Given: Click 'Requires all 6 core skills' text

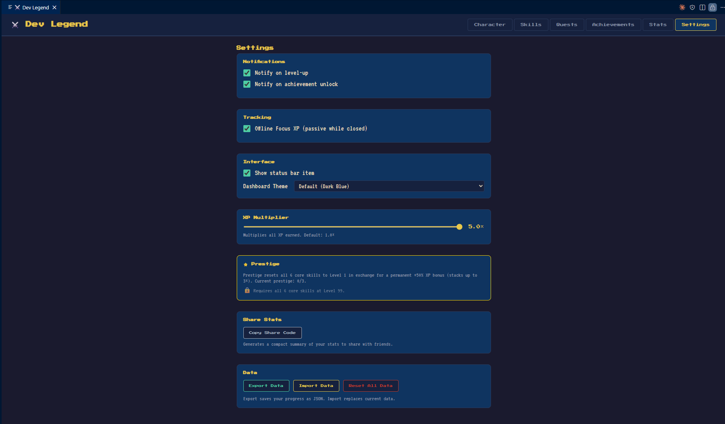Looking at the screenshot, I should tap(299, 291).
